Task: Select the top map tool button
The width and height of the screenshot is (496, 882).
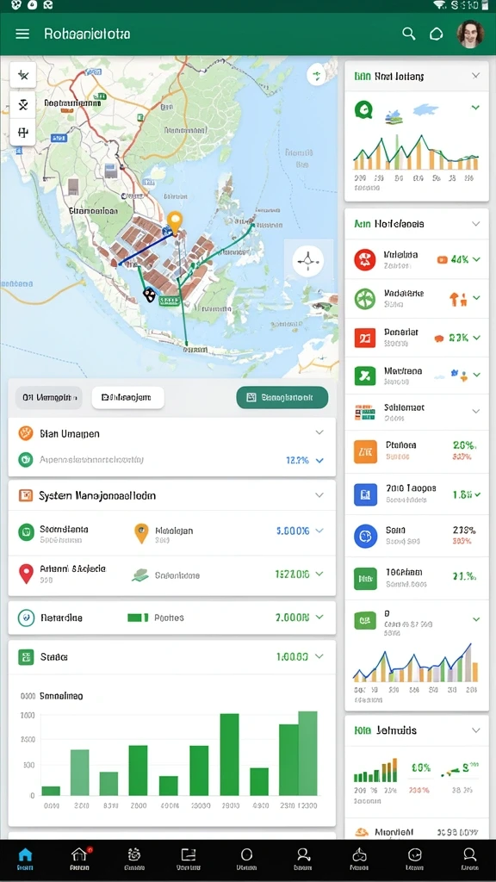Action: point(23,75)
